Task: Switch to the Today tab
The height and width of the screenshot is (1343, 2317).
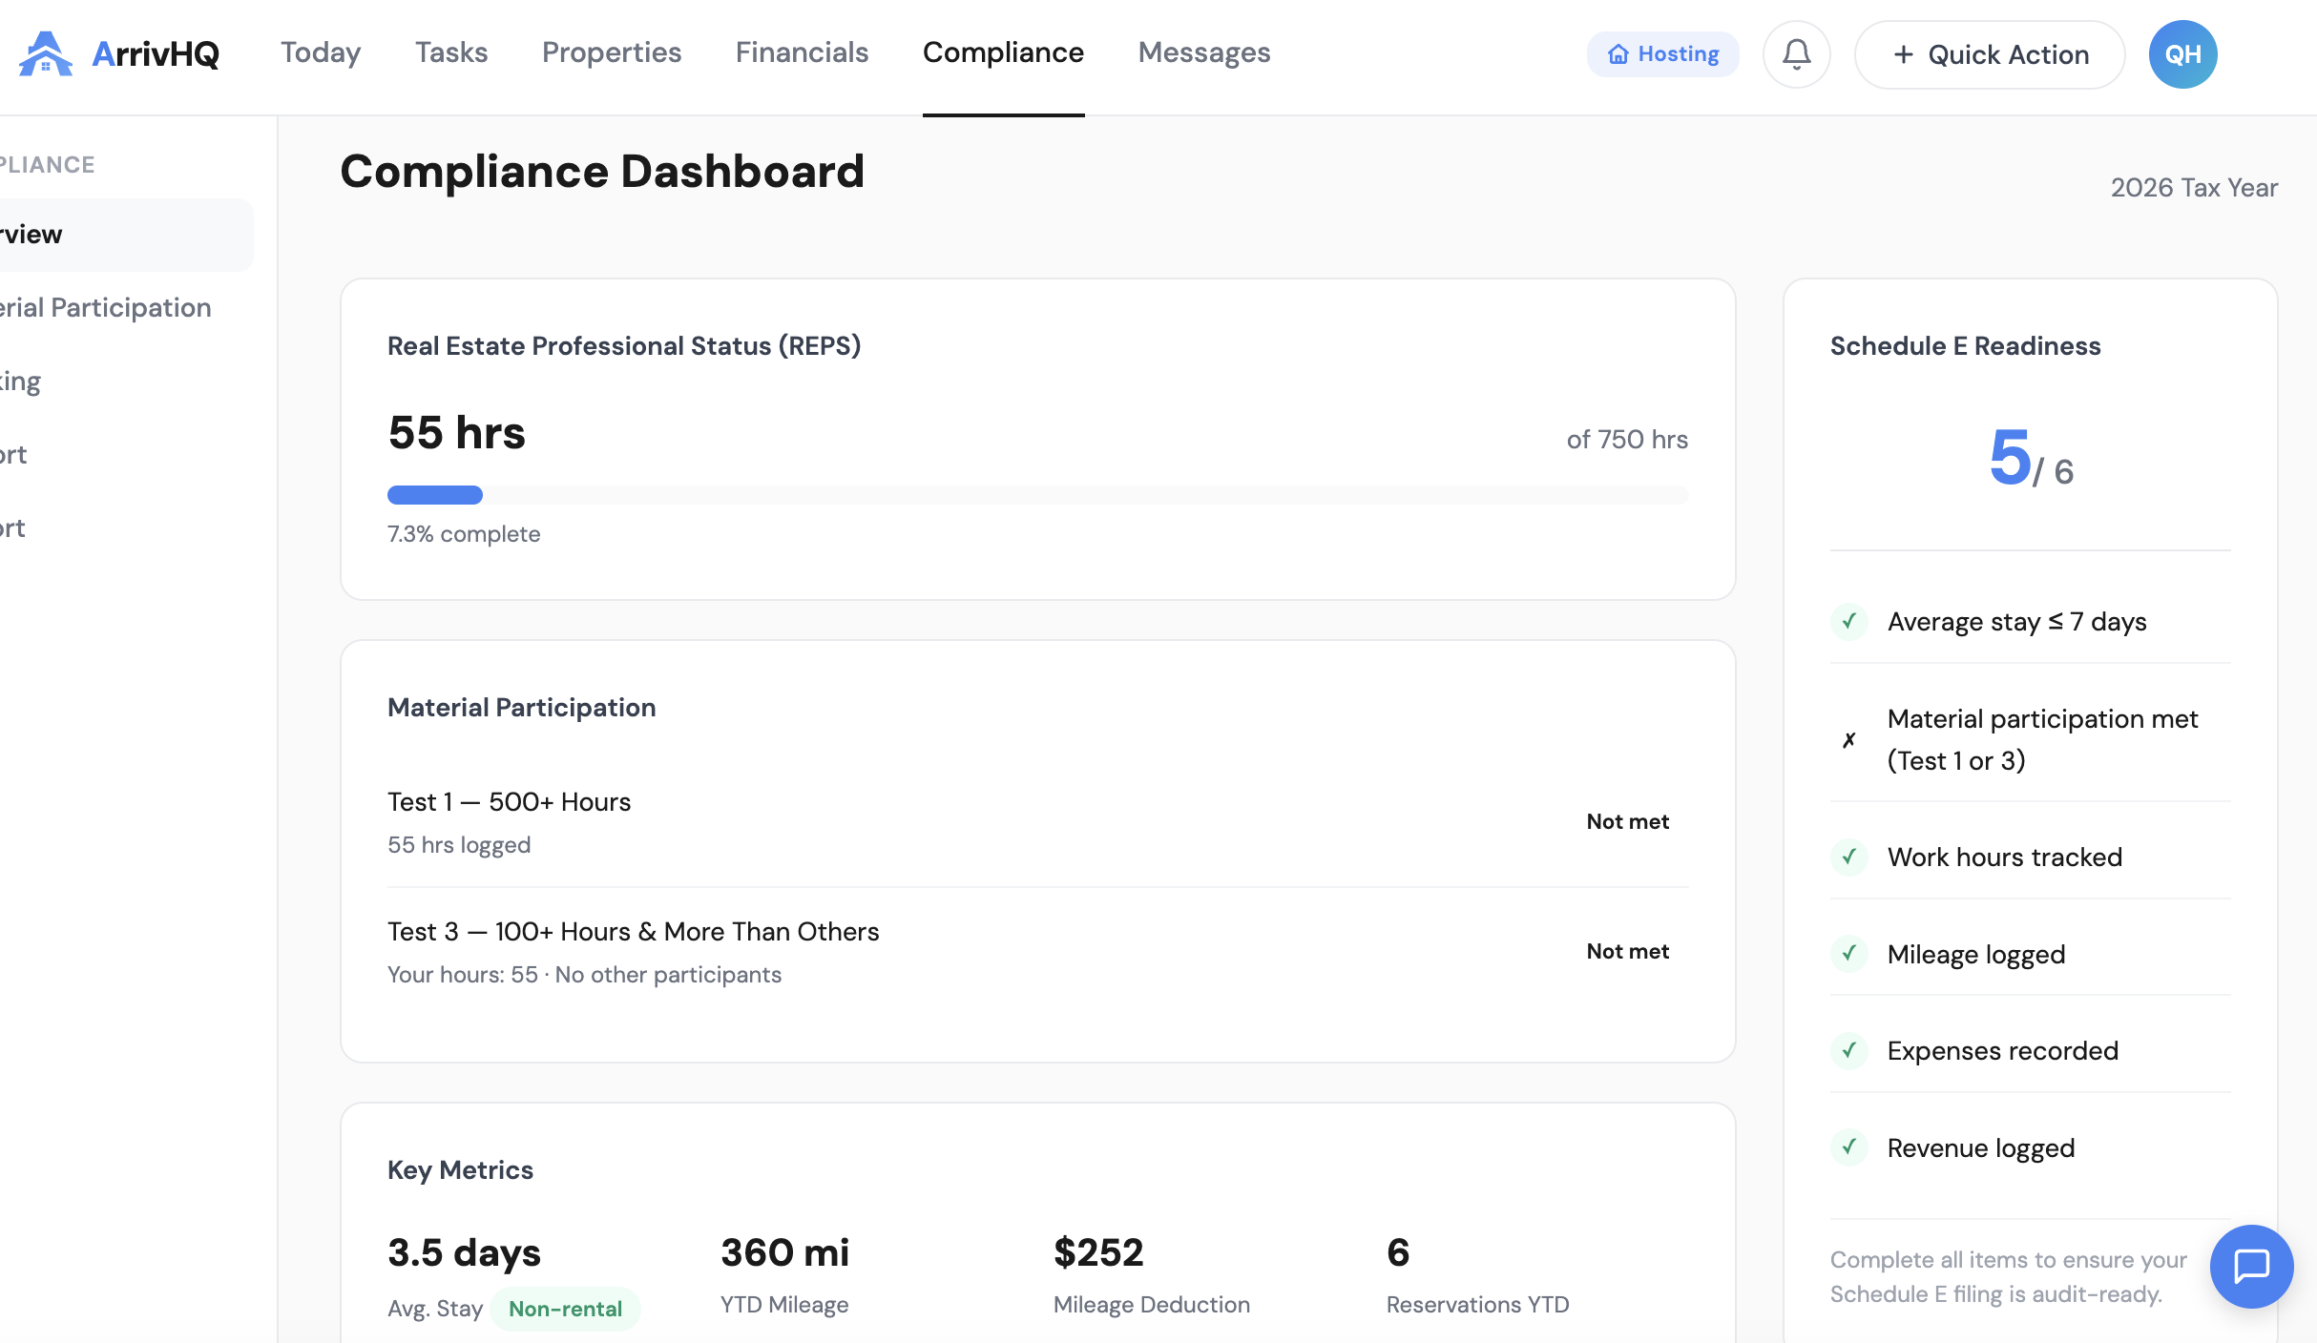Action: [320, 52]
